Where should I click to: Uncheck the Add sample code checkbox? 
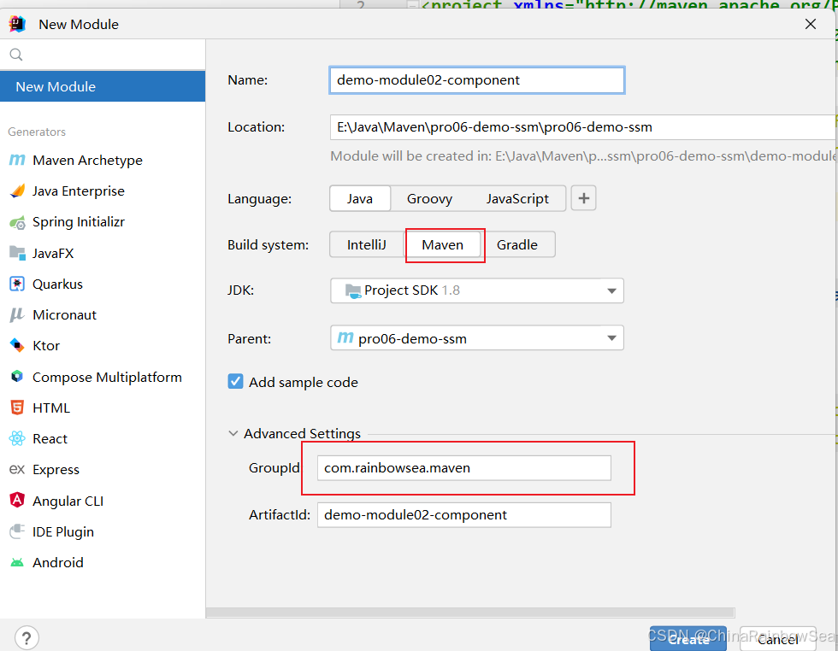[x=236, y=381]
